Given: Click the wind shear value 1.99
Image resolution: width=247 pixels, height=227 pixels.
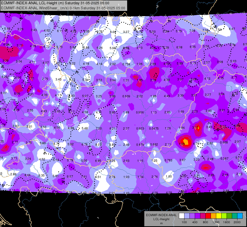Looking at the screenshot, I should pyautogui.click(x=182, y=144).
